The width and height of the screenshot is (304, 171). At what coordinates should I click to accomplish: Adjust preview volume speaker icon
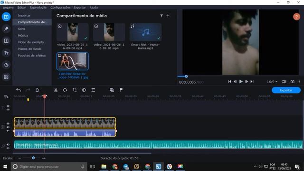[284, 82]
